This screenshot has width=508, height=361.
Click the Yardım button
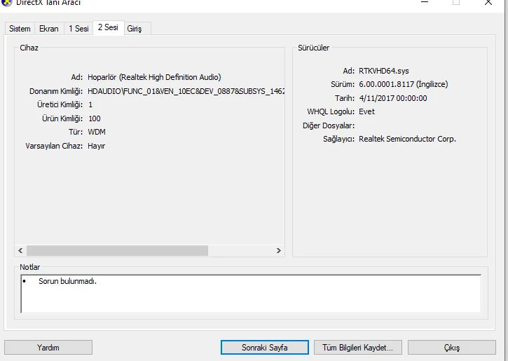(x=48, y=348)
